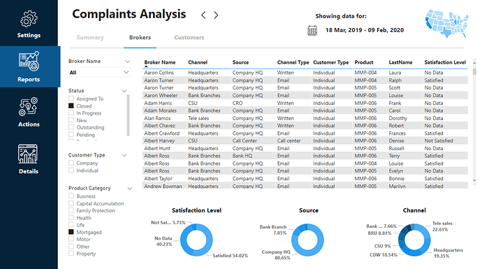Click the Alan Ramos broker cell
Image resolution: width=482 pixels, height=269 pixels.
coord(157,118)
